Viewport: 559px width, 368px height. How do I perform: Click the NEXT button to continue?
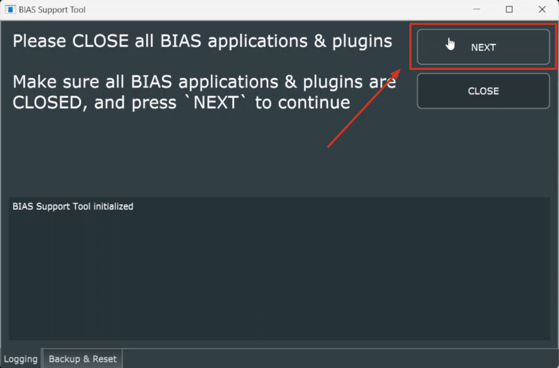(x=483, y=47)
